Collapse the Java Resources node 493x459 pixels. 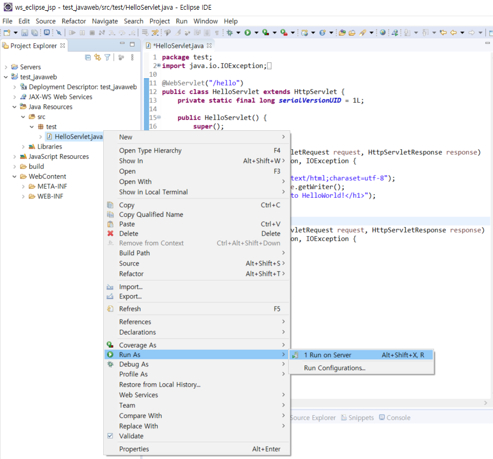coord(15,107)
